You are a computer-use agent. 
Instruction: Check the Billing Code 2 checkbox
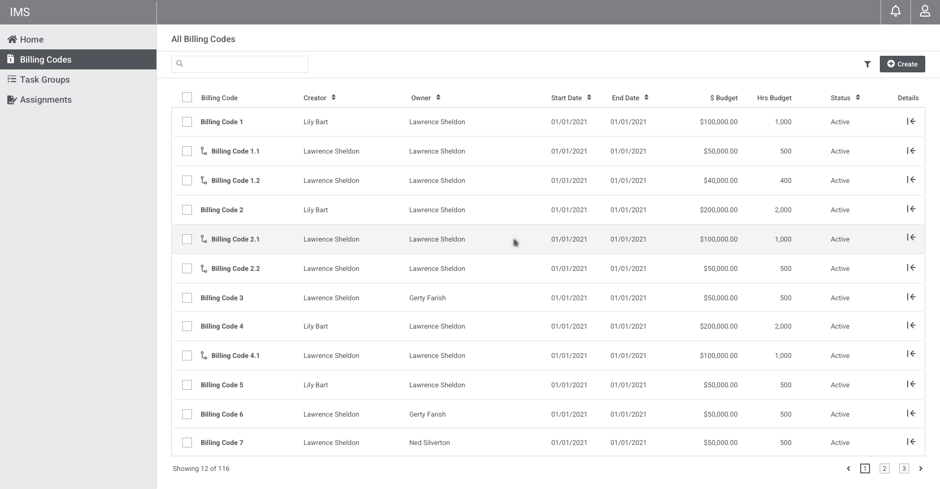[x=187, y=210]
